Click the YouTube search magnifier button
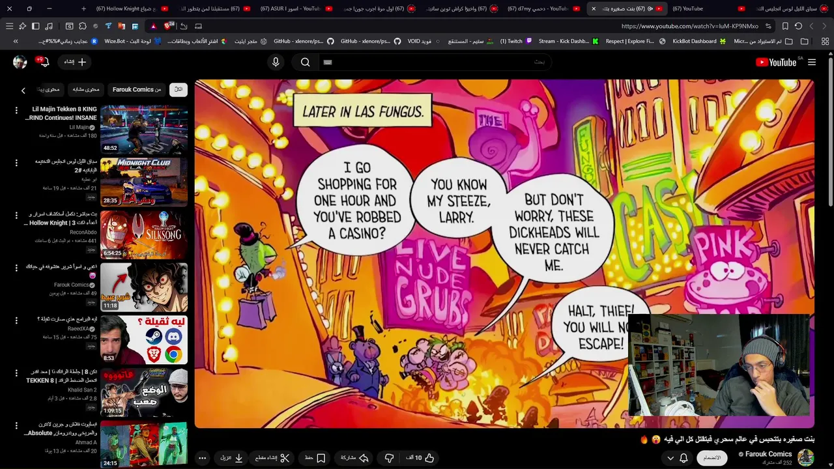Image resolution: width=834 pixels, height=469 pixels. coord(305,62)
